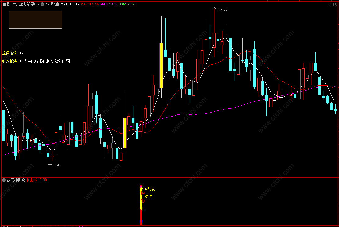Click the diamond marker icon at top right
339x227 pixels.
click(330, 4)
